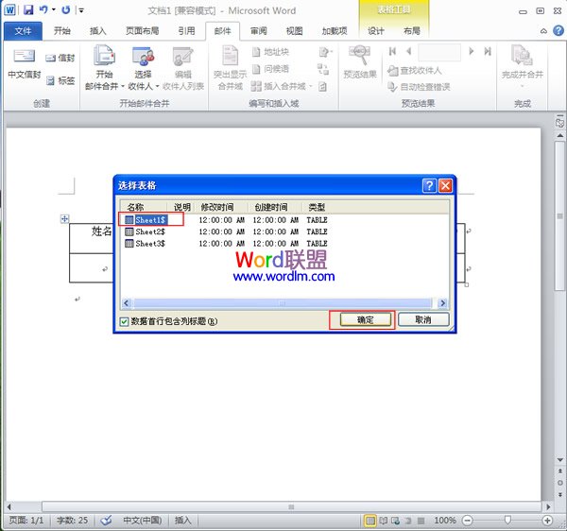567x531 pixels.
Task: Open the Rules dropdown icon in 编写和插入域
Action: 325,52
